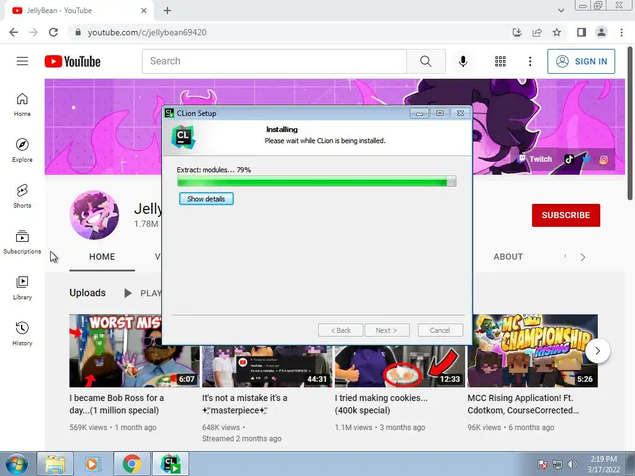This screenshot has width=635, height=476.
Task: Click CLion installation progress bar
Action: (317, 182)
